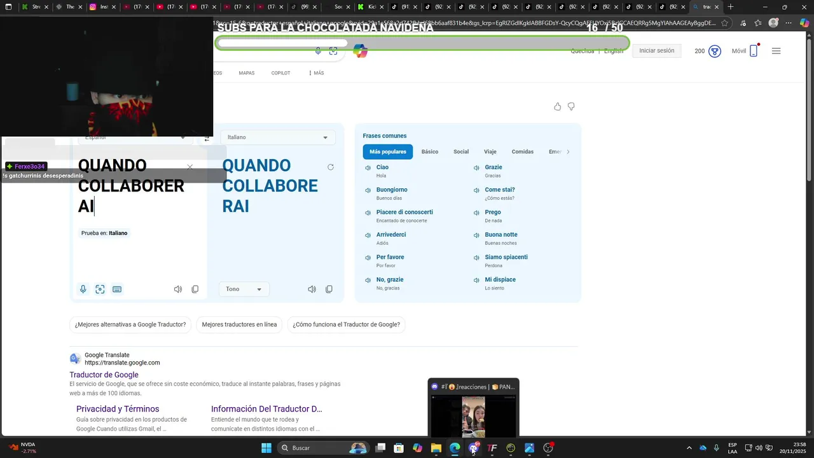Screen dimensions: 814x458
Task: Copy the translated Italian text
Action: [x=329, y=289]
